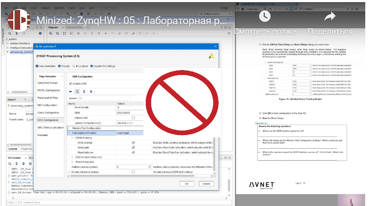Click the DDR Configuration search field
This screenshot has width=368, height=206.
[109, 98]
